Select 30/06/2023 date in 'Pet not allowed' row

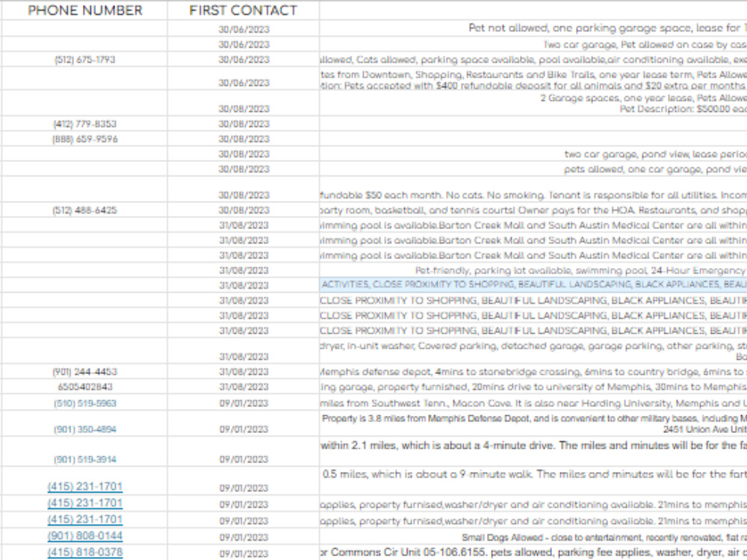tap(244, 30)
